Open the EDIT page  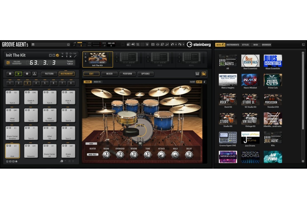coord(91,74)
